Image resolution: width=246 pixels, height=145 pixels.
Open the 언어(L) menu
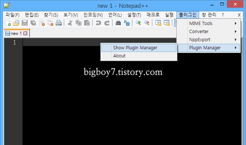pos(115,15)
